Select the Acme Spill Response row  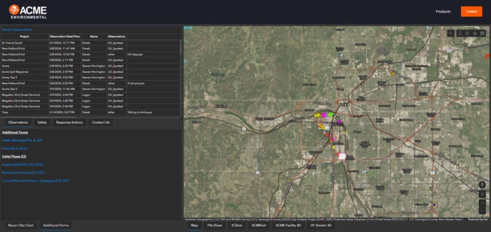[x=90, y=72]
